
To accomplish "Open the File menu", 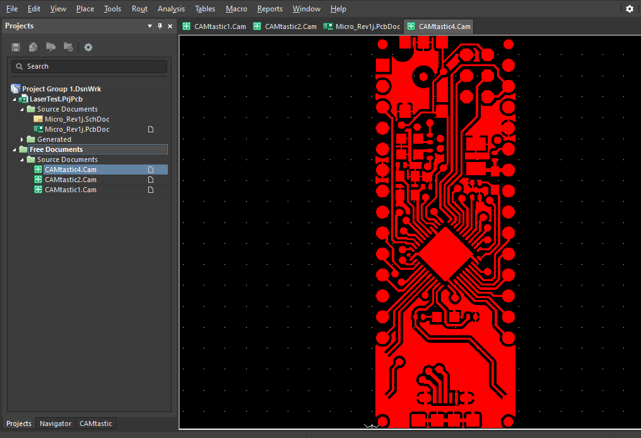I will click(12, 9).
